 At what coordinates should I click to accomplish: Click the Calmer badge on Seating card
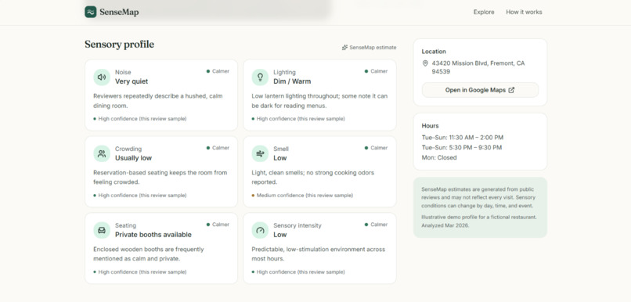coord(218,225)
